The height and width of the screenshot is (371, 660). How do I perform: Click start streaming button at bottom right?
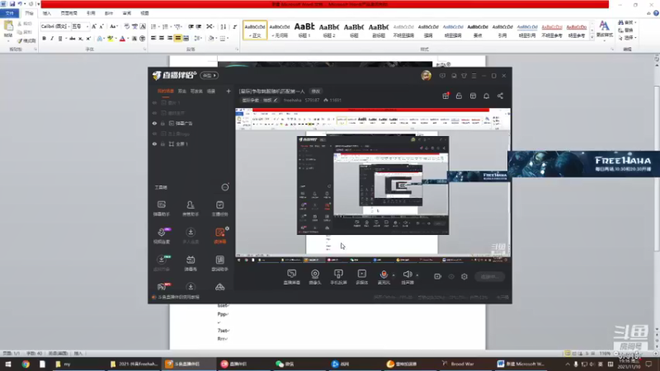(489, 277)
